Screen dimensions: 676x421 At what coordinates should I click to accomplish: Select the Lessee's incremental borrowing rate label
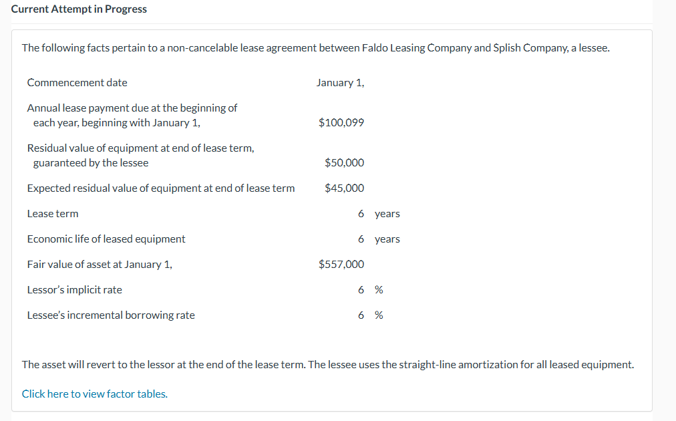[110, 315]
